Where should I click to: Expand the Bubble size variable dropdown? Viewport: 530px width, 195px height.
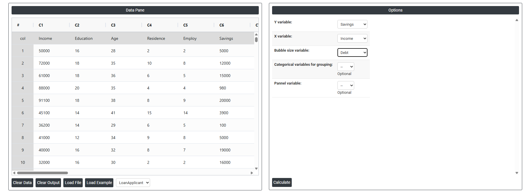352,53
